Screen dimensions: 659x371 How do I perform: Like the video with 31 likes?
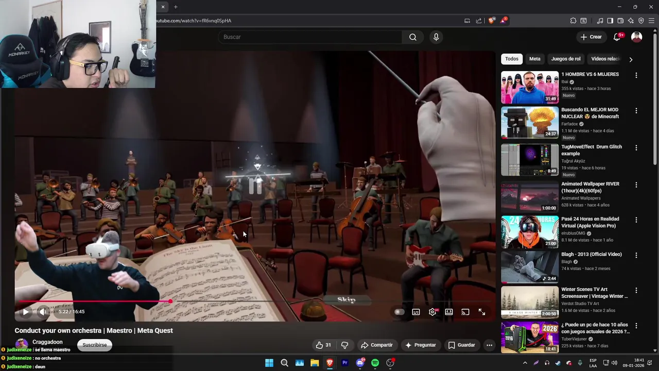[323, 345]
